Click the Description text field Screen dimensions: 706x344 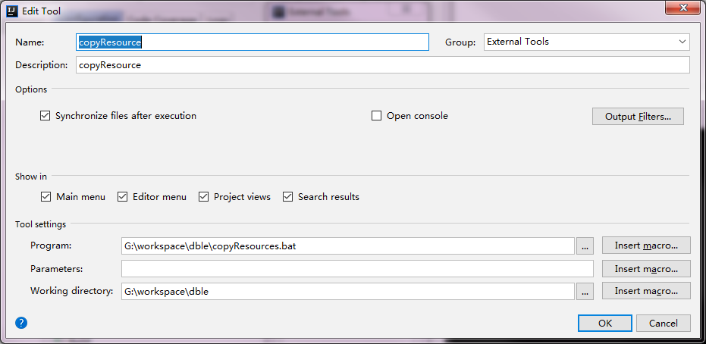click(x=382, y=65)
